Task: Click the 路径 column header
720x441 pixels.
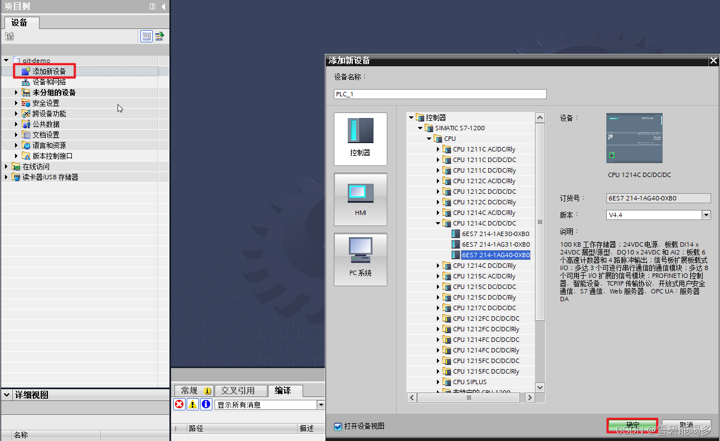Action: (242, 428)
